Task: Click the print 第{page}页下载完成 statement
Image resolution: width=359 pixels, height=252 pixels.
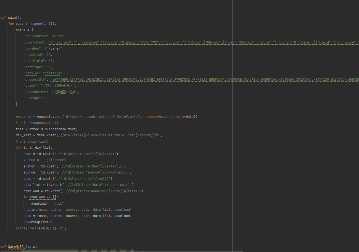Action: tap(41, 228)
